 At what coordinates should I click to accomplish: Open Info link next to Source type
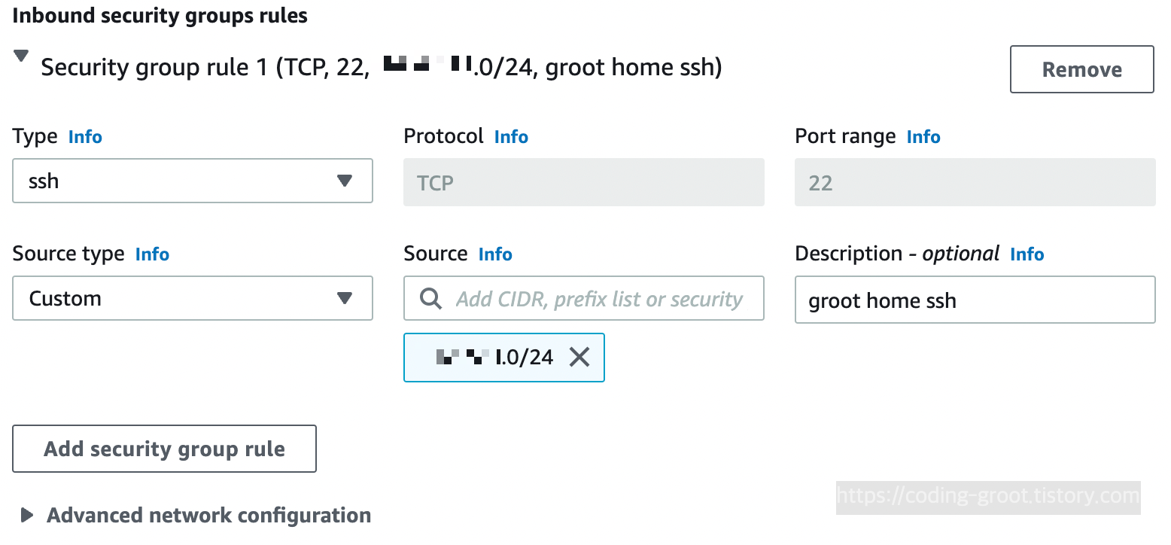pyautogui.click(x=152, y=254)
